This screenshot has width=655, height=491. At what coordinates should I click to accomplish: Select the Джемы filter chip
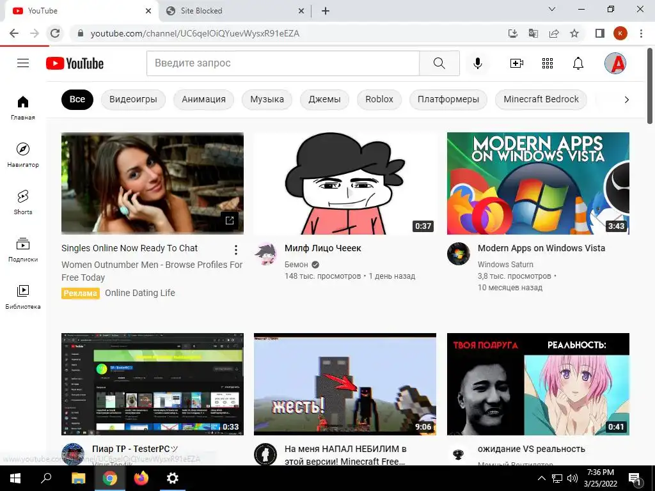[324, 99]
